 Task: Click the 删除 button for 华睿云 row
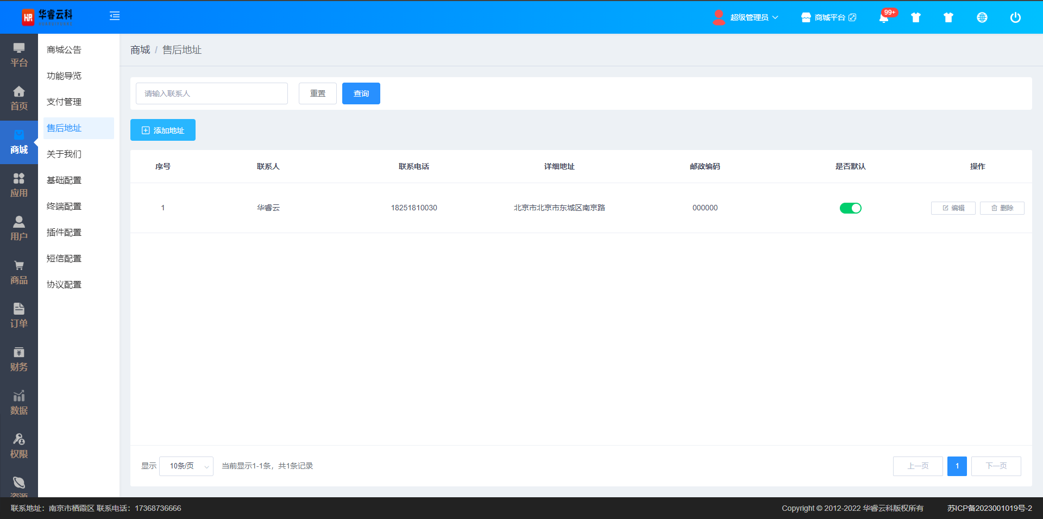1002,208
